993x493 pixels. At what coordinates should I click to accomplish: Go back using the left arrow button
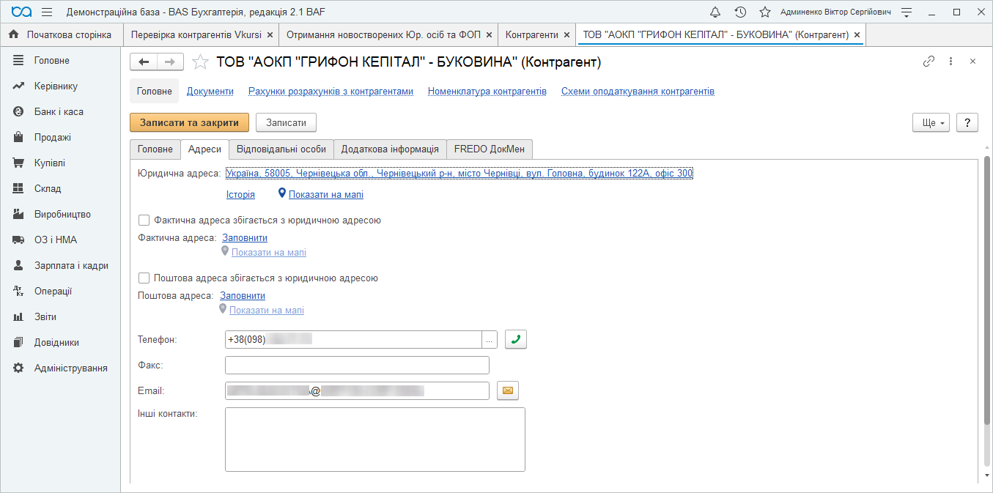coord(144,62)
